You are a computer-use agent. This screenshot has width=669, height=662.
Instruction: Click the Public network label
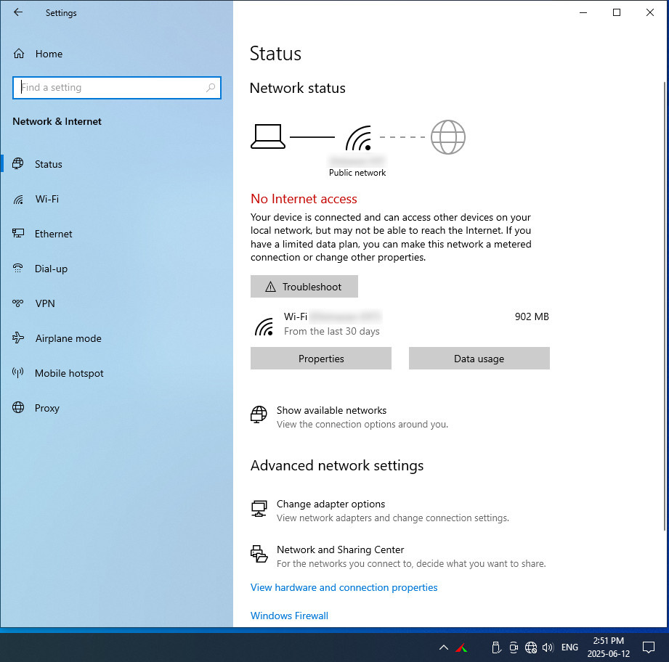(x=357, y=173)
